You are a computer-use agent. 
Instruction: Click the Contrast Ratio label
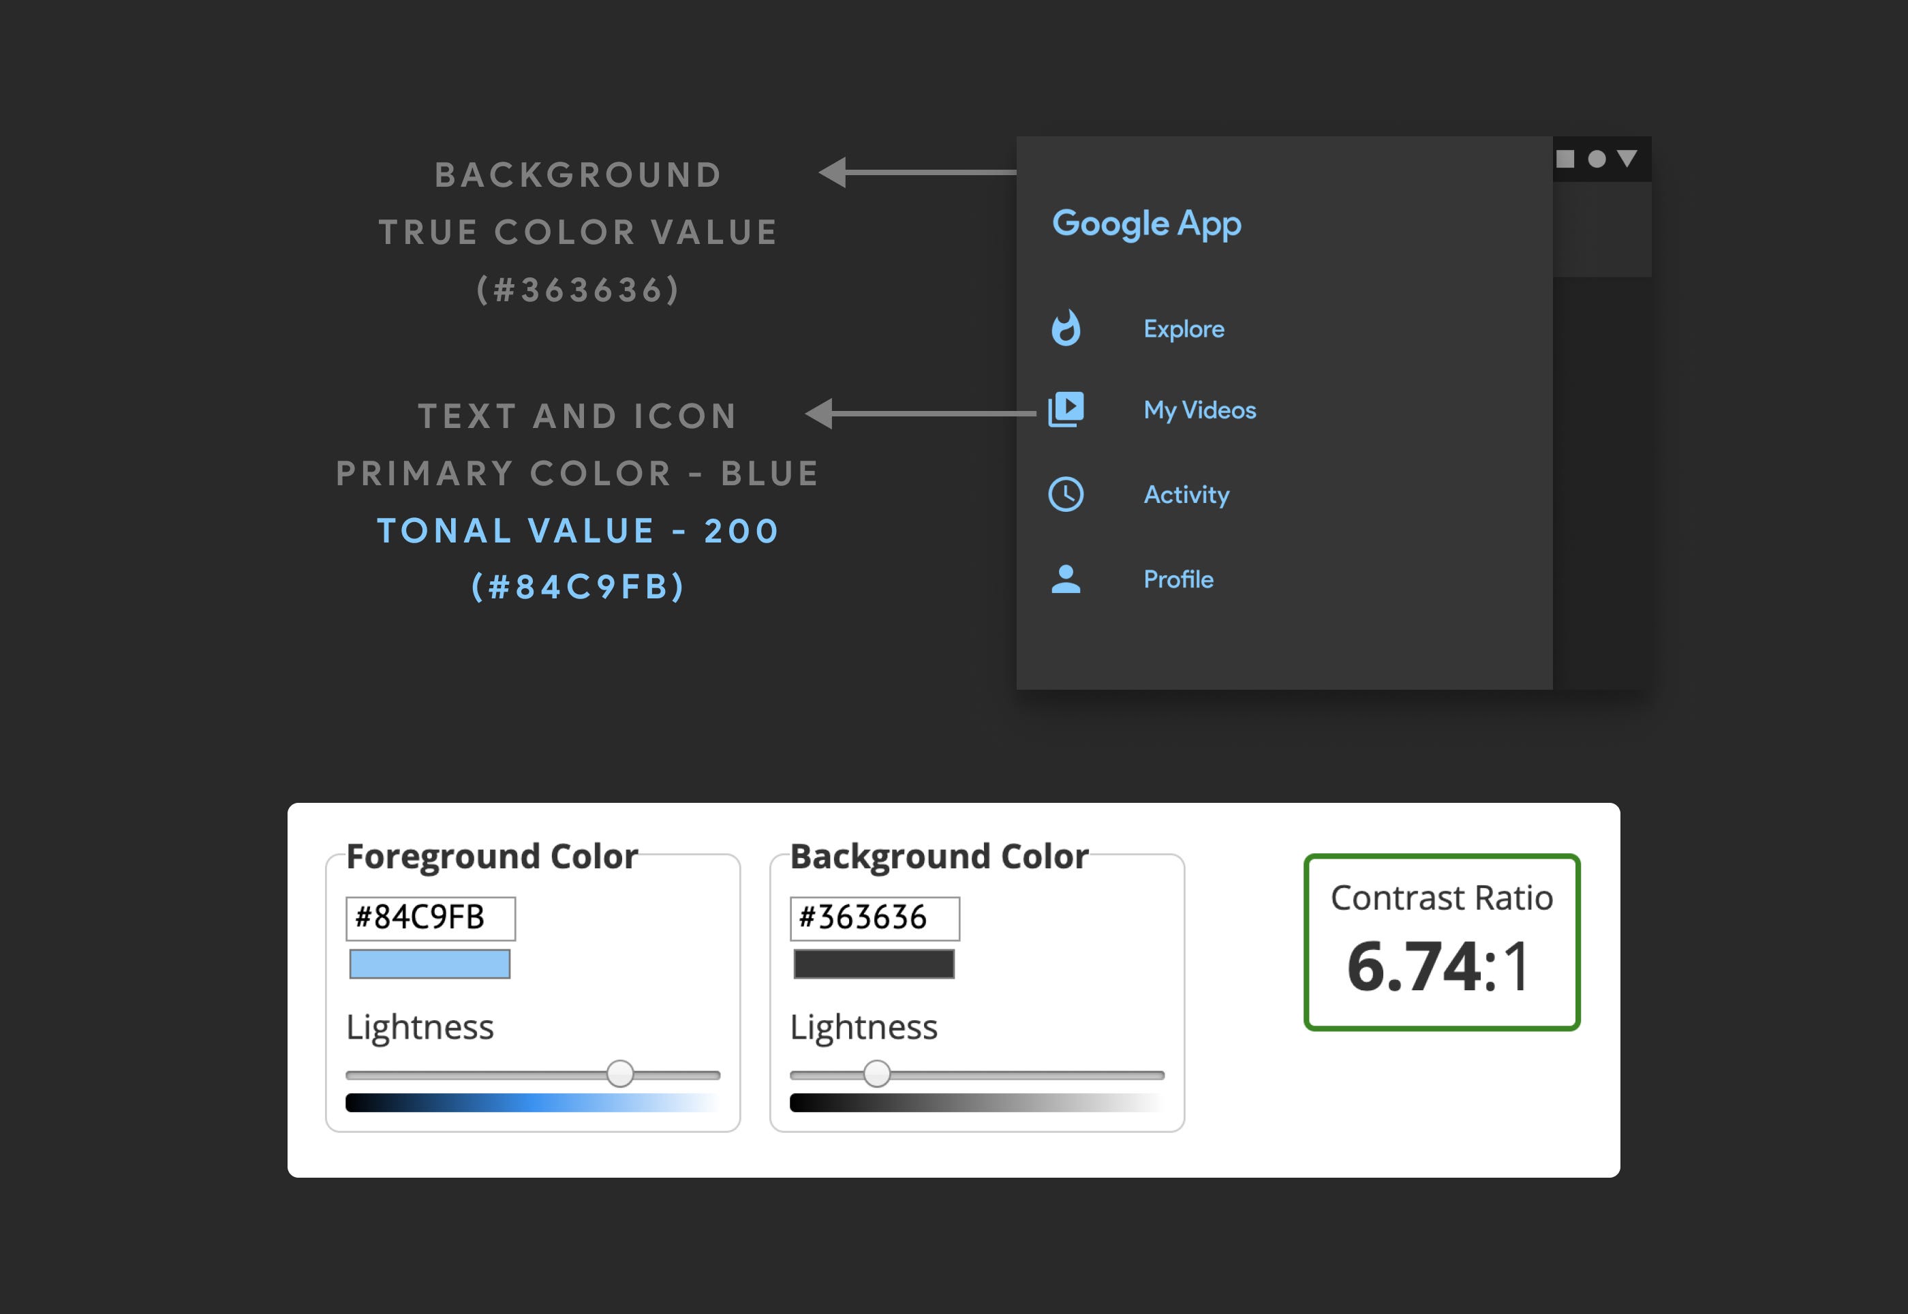point(1441,898)
